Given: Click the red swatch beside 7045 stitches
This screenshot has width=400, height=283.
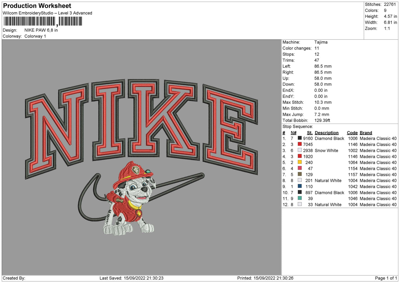Looking at the screenshot, I should click(300, 144).
